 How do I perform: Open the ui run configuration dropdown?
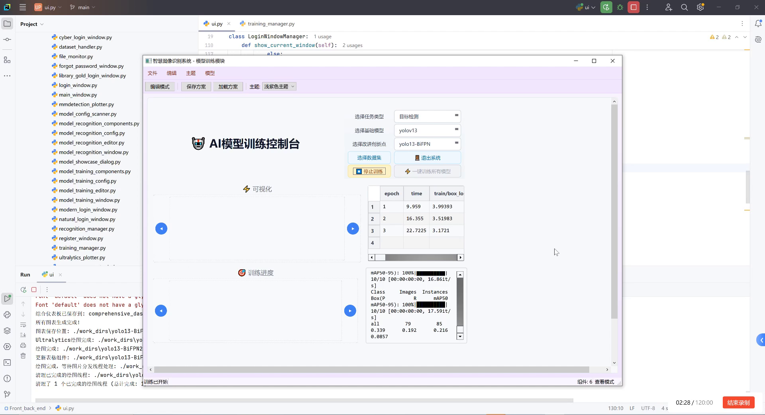tap(586, 7)
